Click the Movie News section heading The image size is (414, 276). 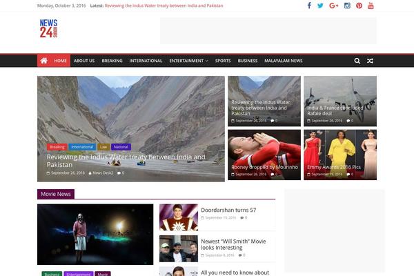point(56,194)
